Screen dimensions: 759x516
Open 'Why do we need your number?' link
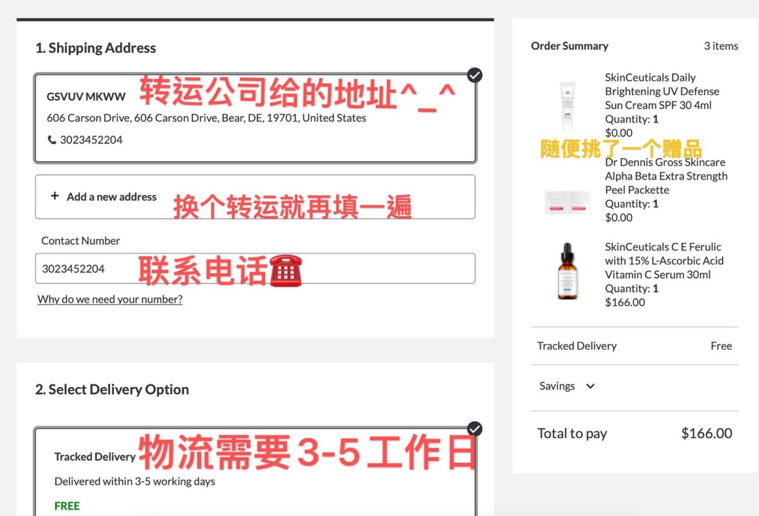point(110,299)
